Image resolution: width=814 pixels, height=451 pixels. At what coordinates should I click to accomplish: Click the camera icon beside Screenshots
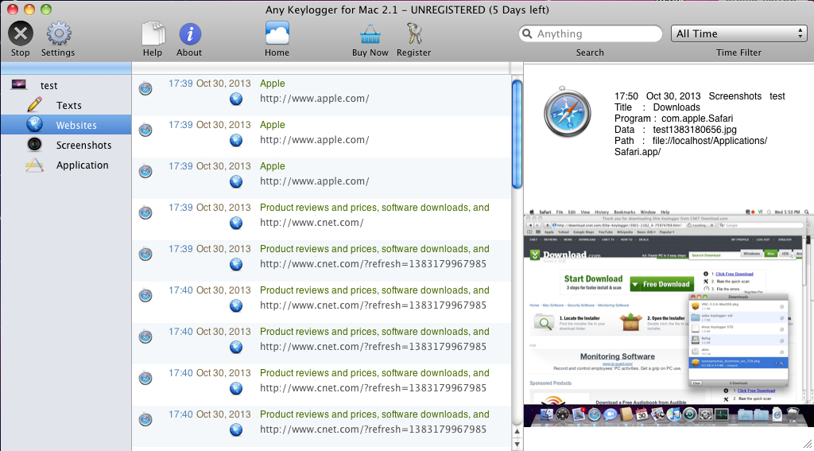34,145
